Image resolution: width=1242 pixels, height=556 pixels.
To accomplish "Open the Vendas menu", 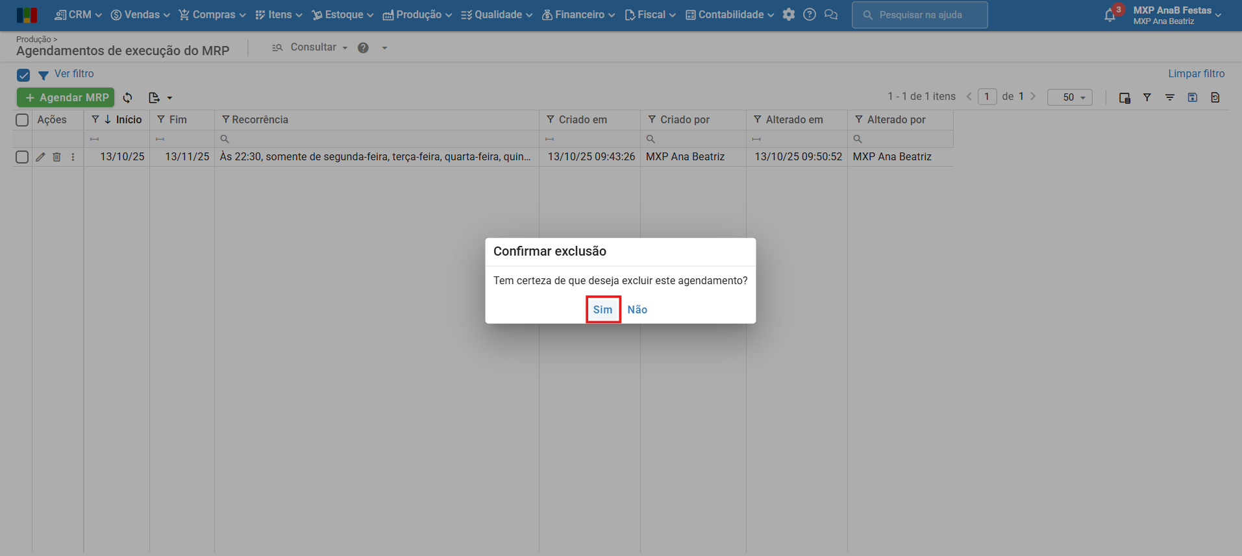I will coord(140,14).
